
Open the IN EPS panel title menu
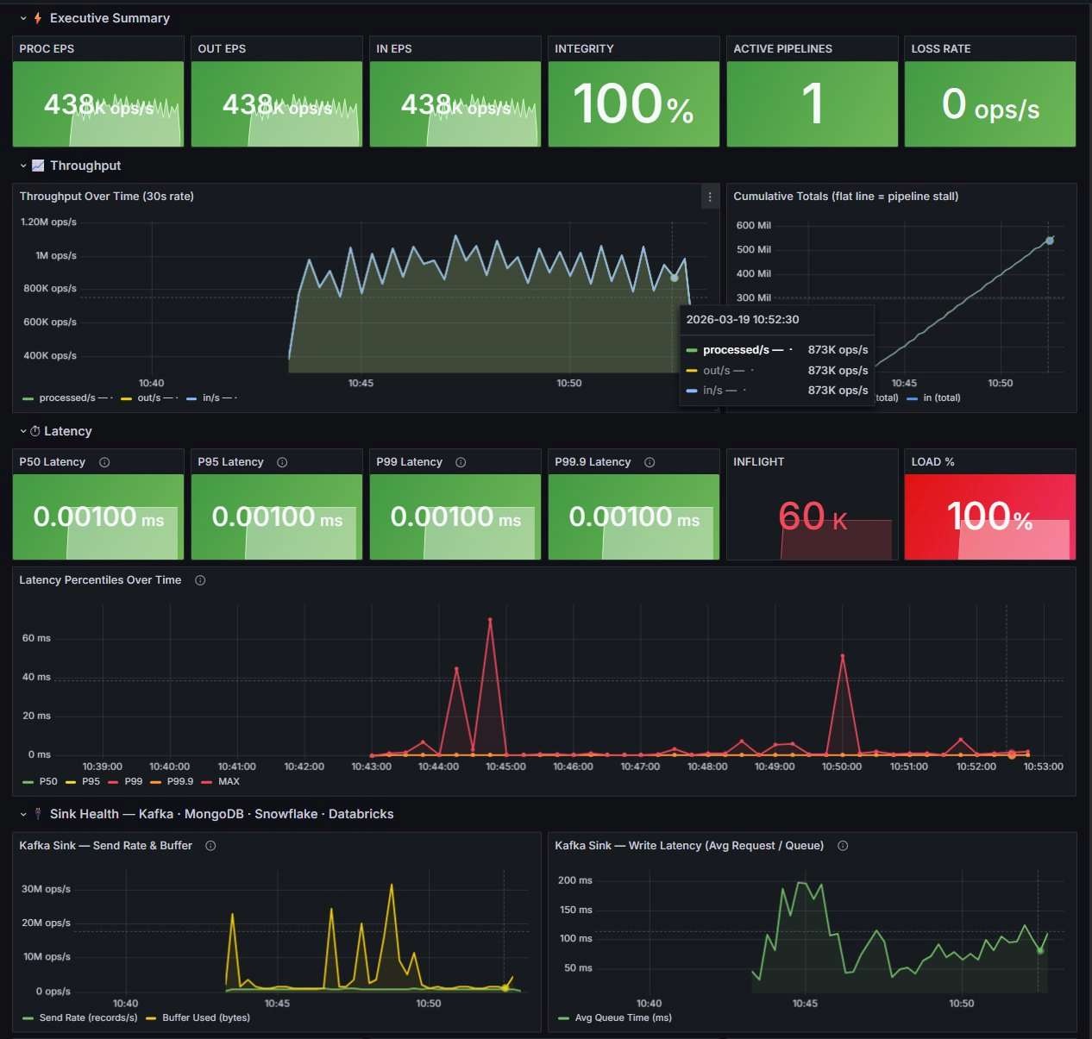pos(394,48)
